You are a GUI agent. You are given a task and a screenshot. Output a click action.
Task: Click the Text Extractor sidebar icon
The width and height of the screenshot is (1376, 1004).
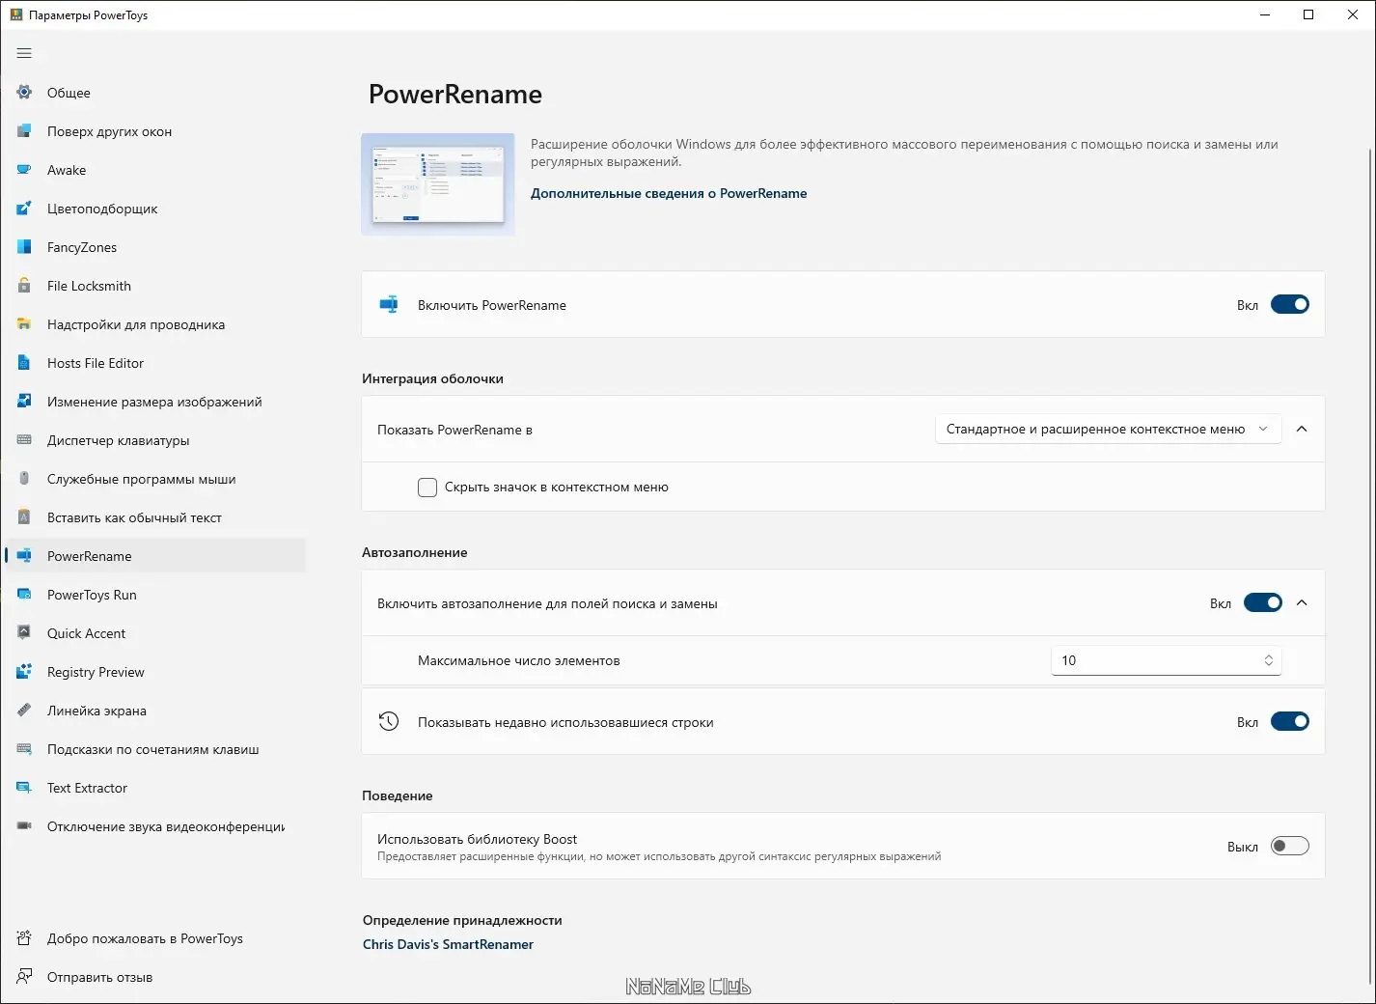coord(24,788)
